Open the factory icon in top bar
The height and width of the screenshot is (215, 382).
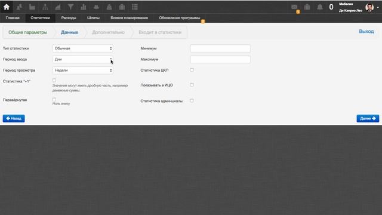[32, 7]
